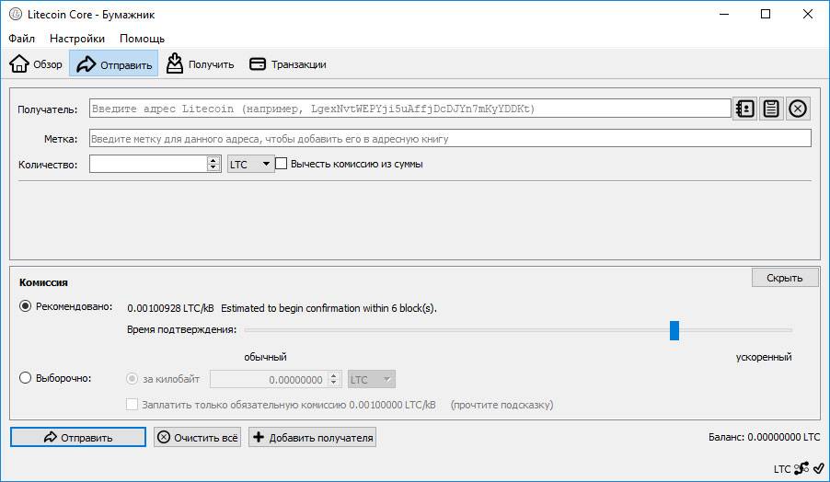Click the sync checkmark status icon
Viewport: 830px width, 482px height.
(818, 467)
